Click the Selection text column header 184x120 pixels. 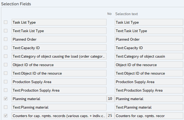point(126,14)
